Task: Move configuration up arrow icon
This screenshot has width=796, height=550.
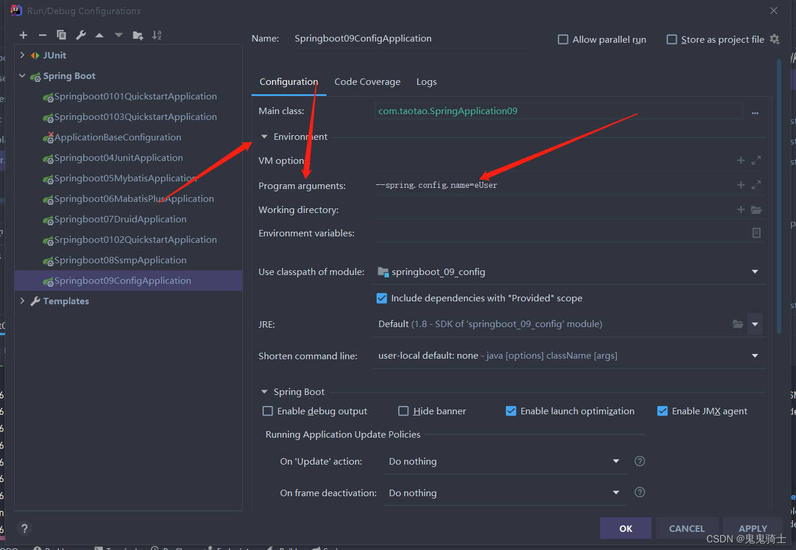Action: pyautogui.click(x=99, y=35)
